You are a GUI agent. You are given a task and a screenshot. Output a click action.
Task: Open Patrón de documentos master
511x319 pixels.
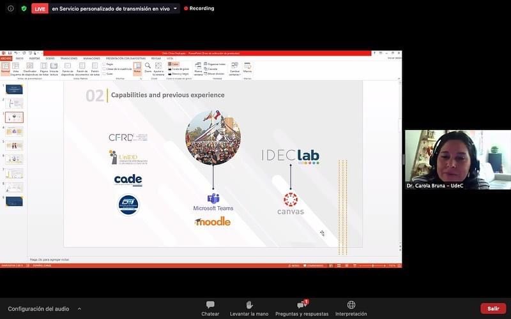[82, 70]
